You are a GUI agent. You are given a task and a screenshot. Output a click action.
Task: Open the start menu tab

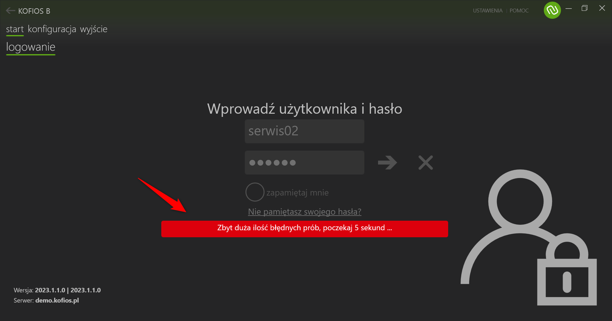(15, 29)
